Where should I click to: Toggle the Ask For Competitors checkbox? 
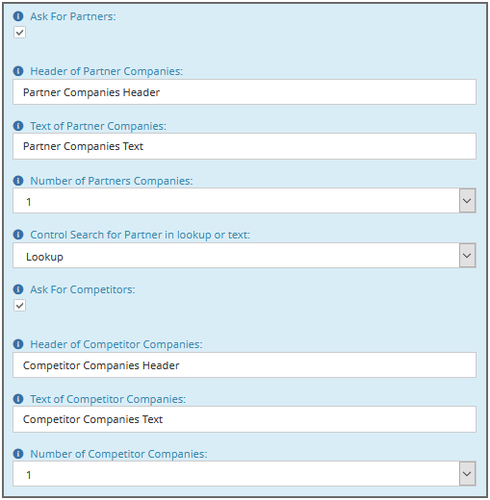tap(19, 306)
